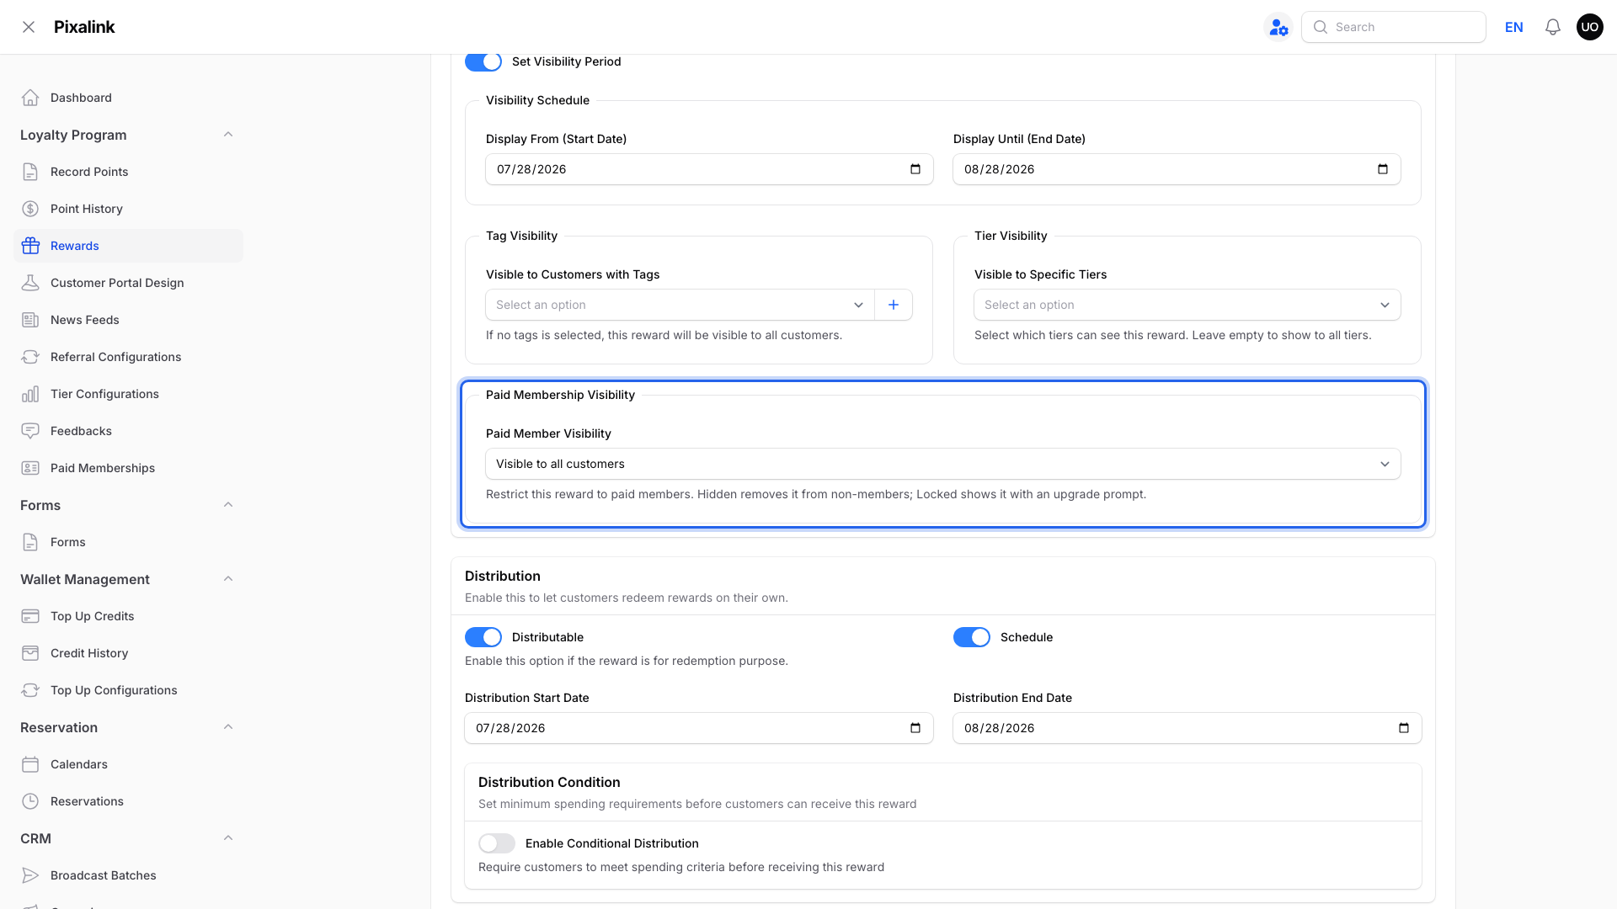Open Calendars page
Viewport: 1617px width, 909px height.
tap(128, 764)
